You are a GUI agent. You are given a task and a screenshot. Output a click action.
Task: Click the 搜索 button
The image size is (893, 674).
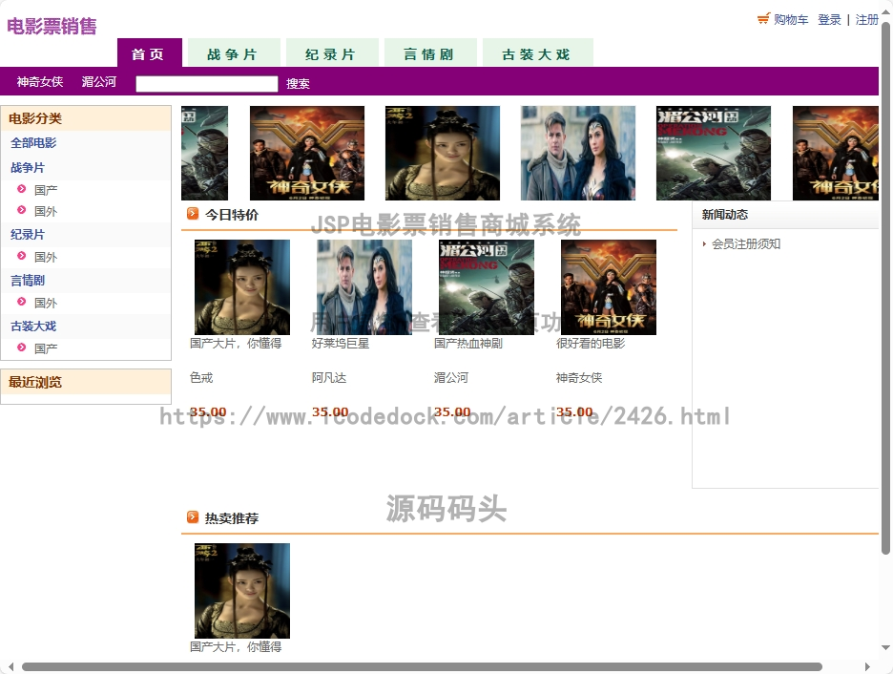(x=298, y=84)
